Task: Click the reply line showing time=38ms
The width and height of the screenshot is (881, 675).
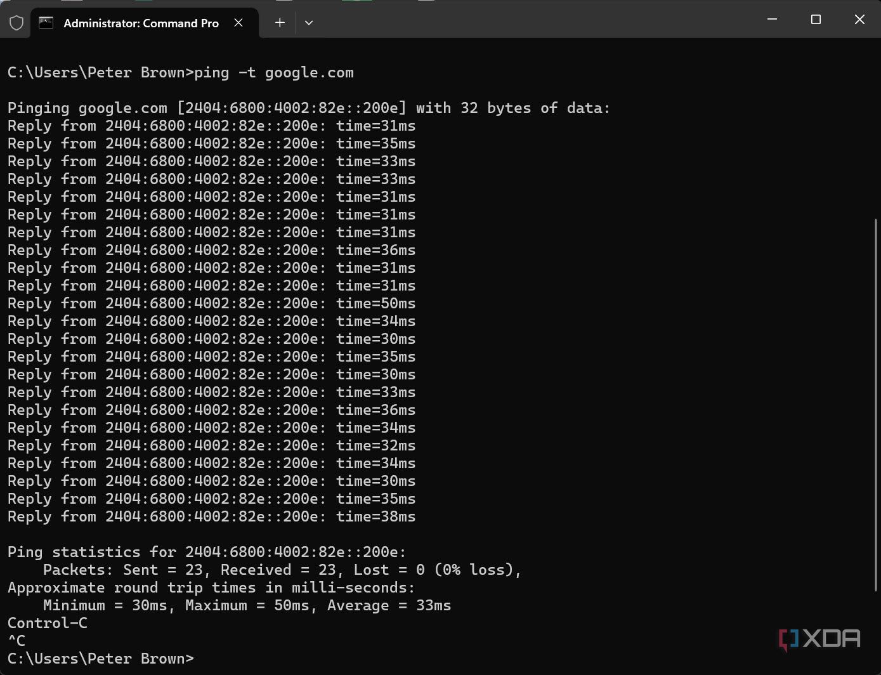Action: pos(212,516)
